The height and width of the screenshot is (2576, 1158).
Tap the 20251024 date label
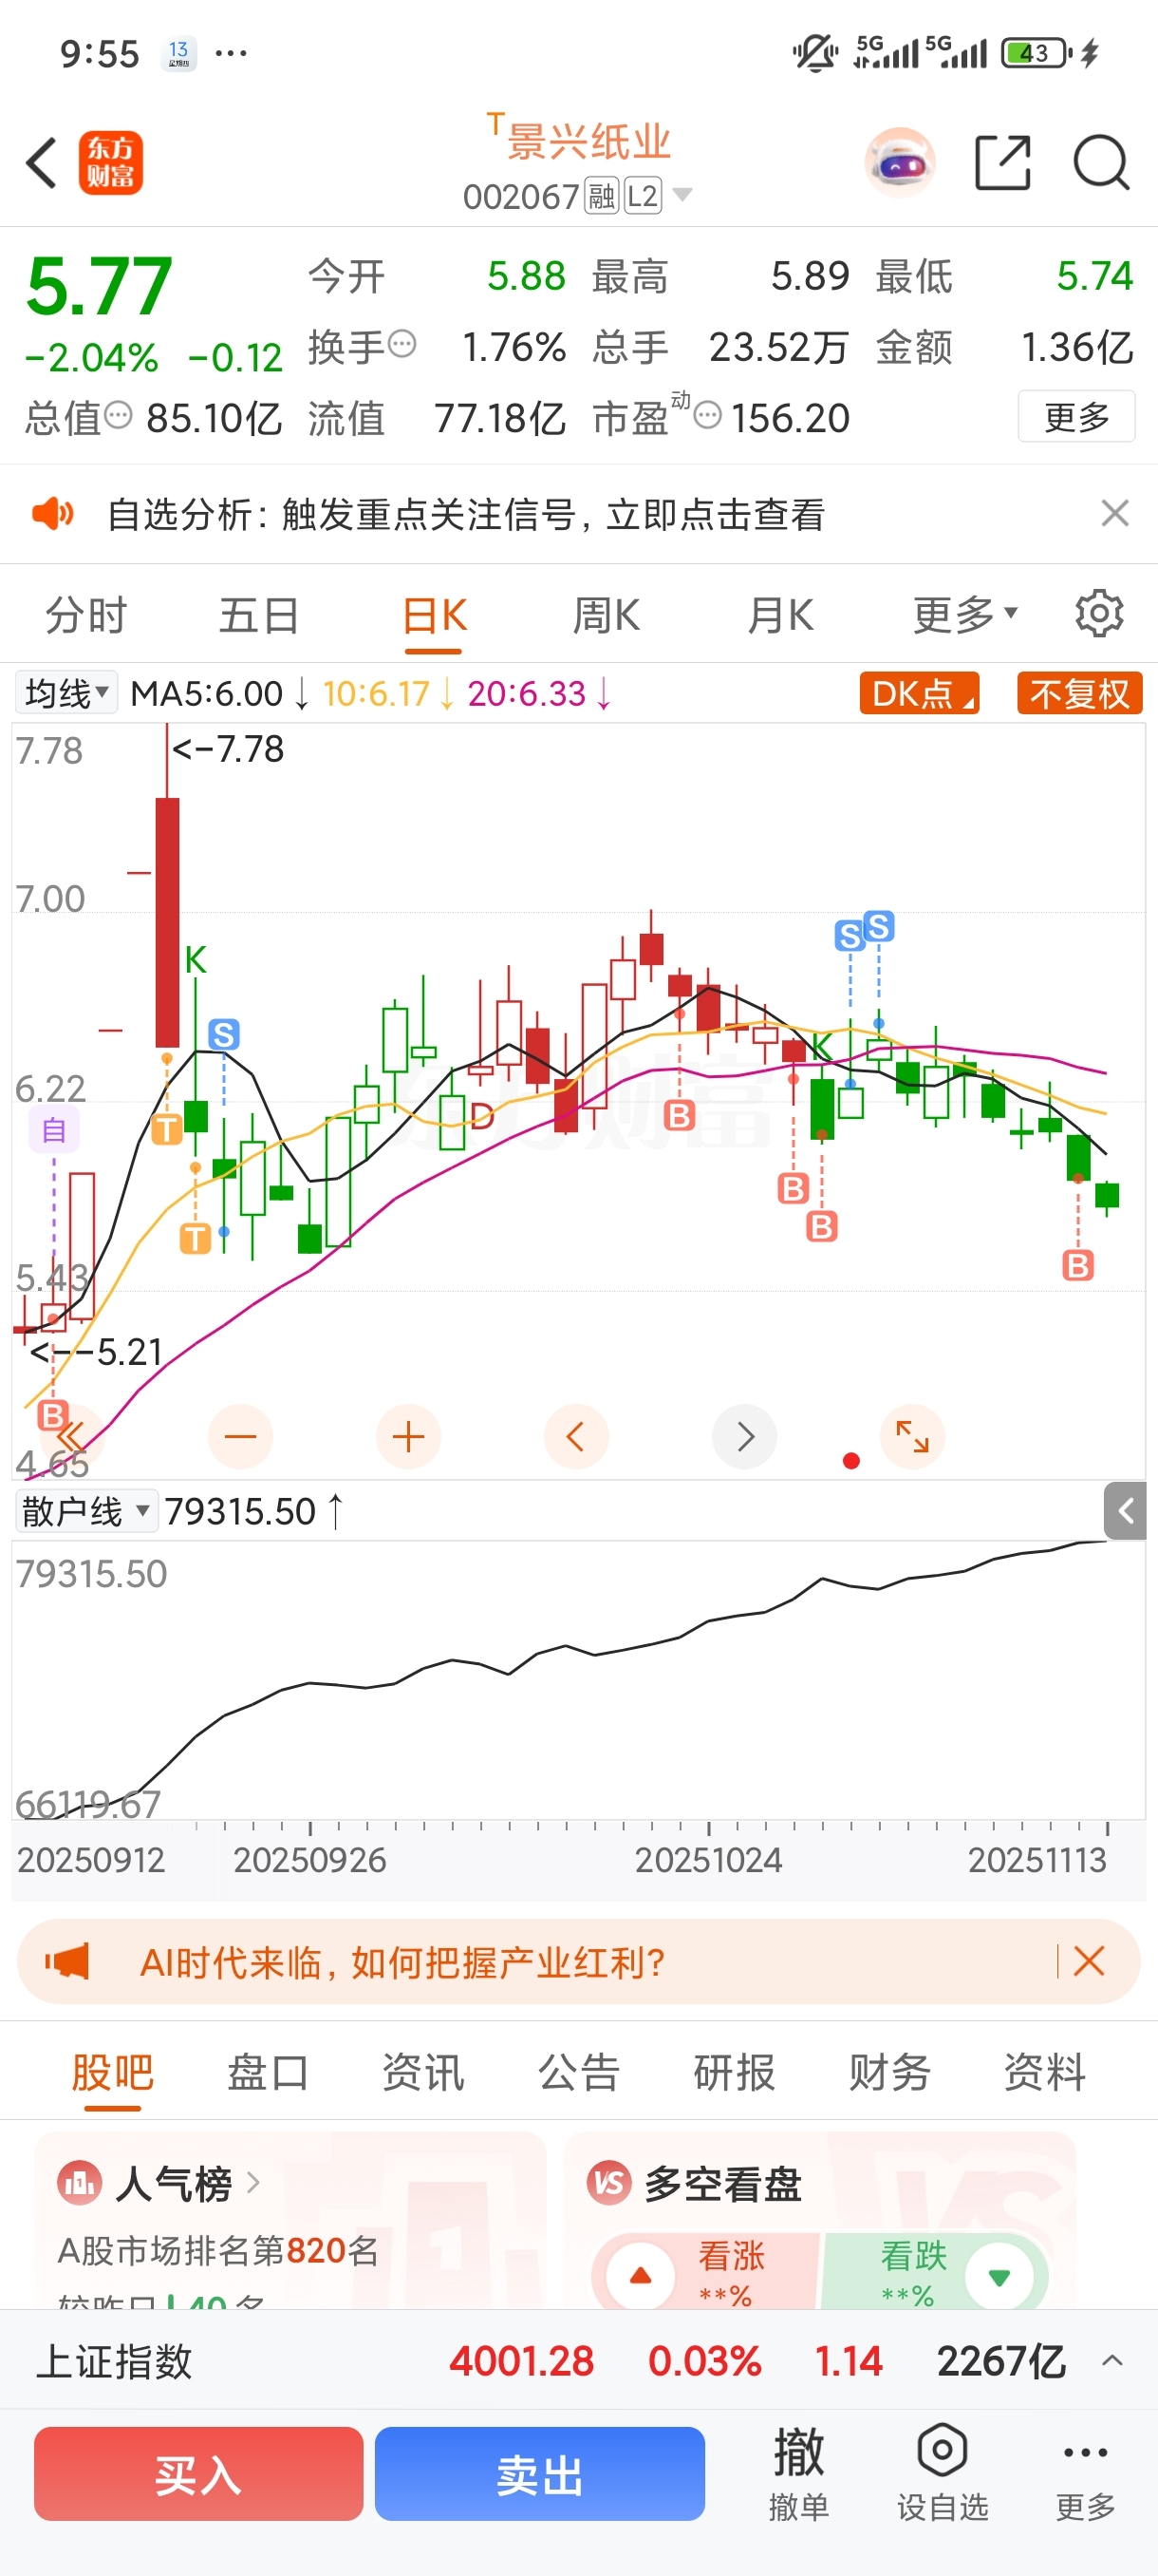708,1859
